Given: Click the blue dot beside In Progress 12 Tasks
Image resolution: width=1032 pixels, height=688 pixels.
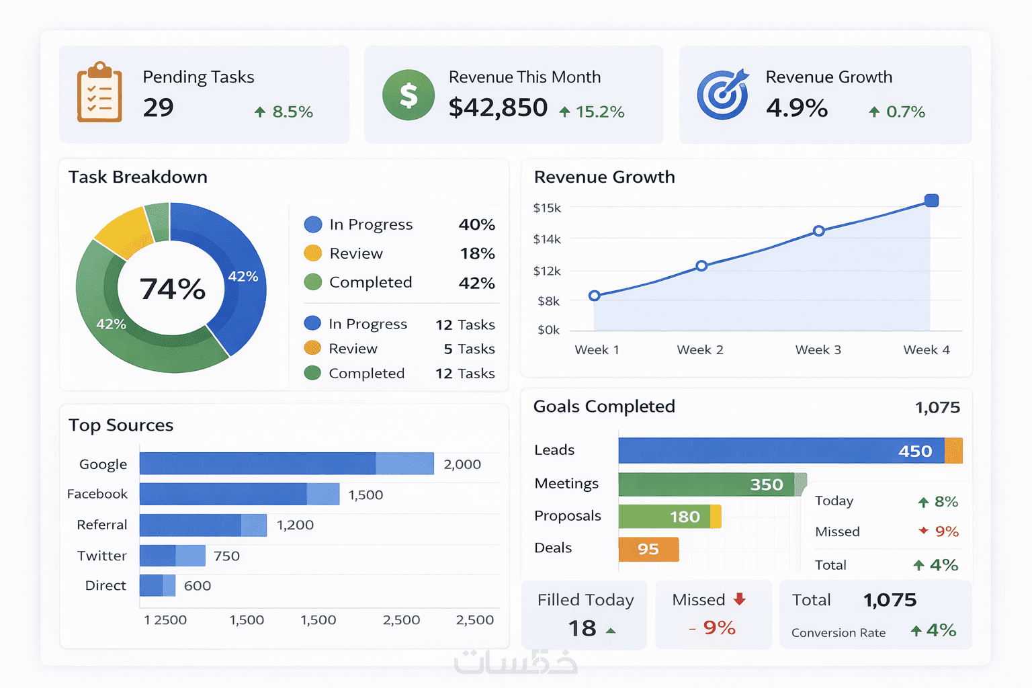Looking at the screenshot, I should [312, 323].
